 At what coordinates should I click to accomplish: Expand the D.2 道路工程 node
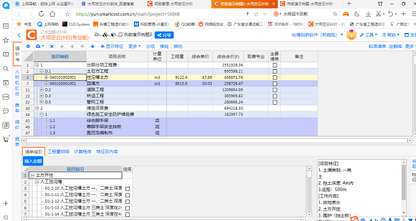(42, 90)
